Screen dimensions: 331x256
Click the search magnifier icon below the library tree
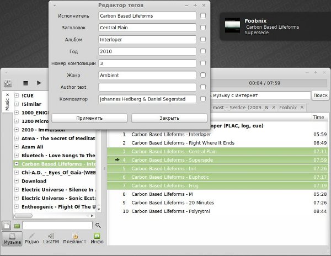98,226
